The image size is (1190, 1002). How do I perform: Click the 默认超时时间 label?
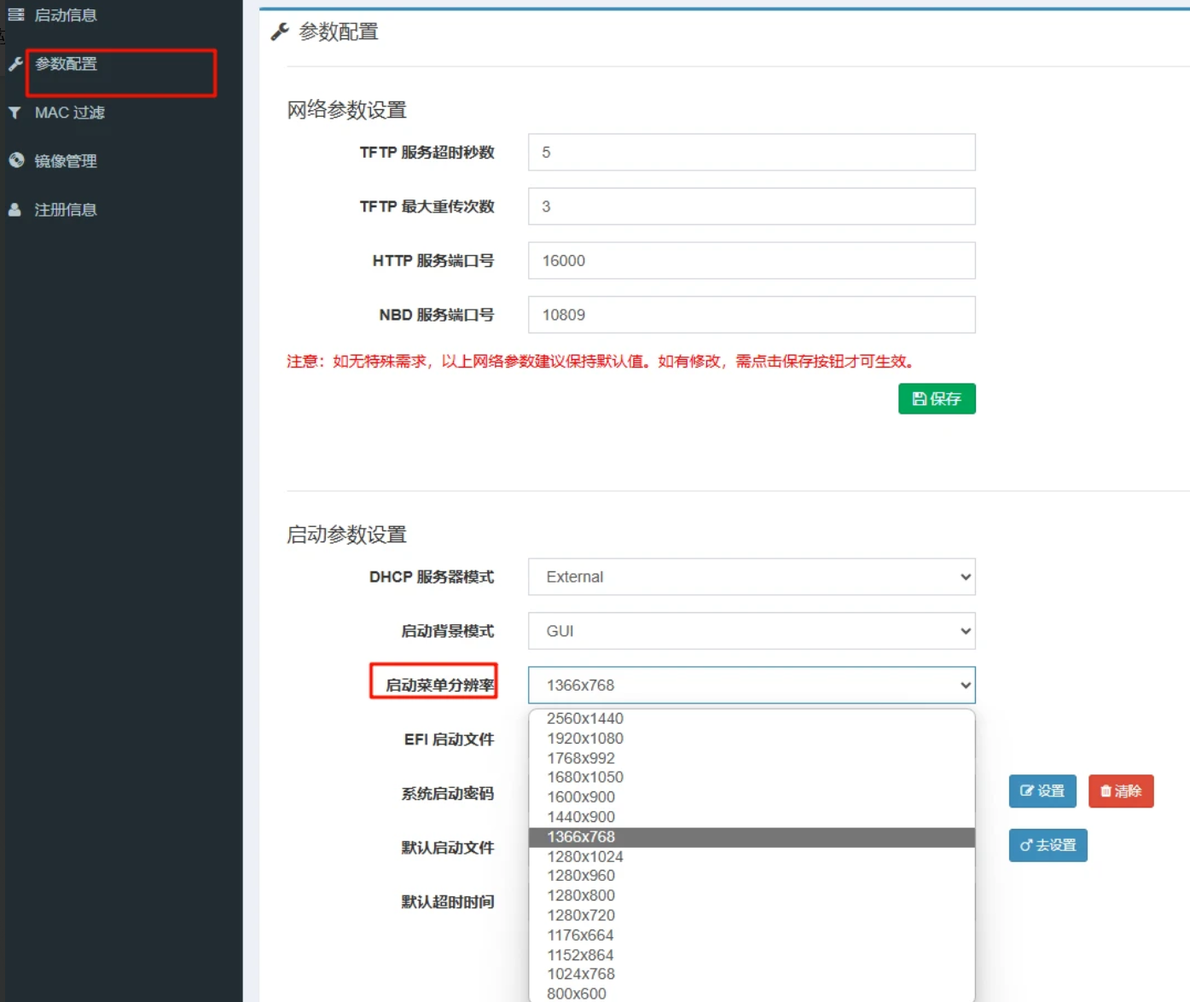[x=448, y=902]
